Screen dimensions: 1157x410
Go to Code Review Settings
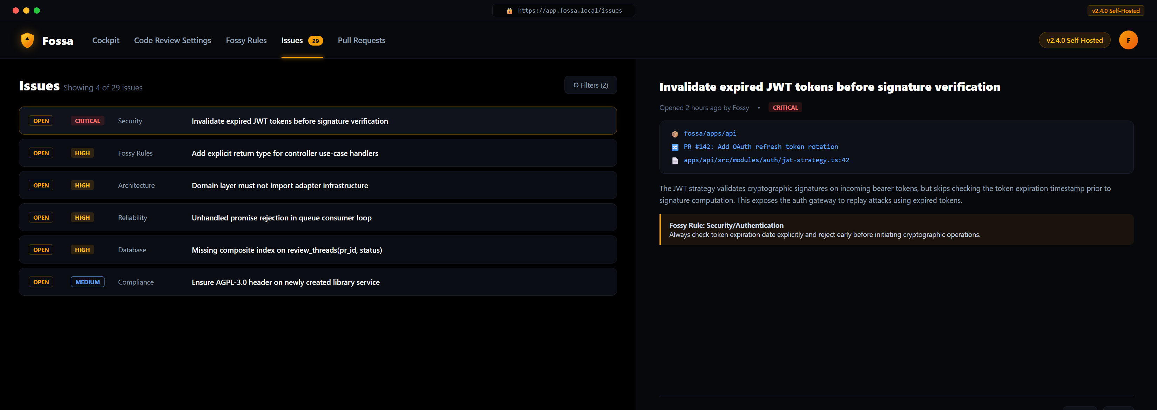pos(172,40)
